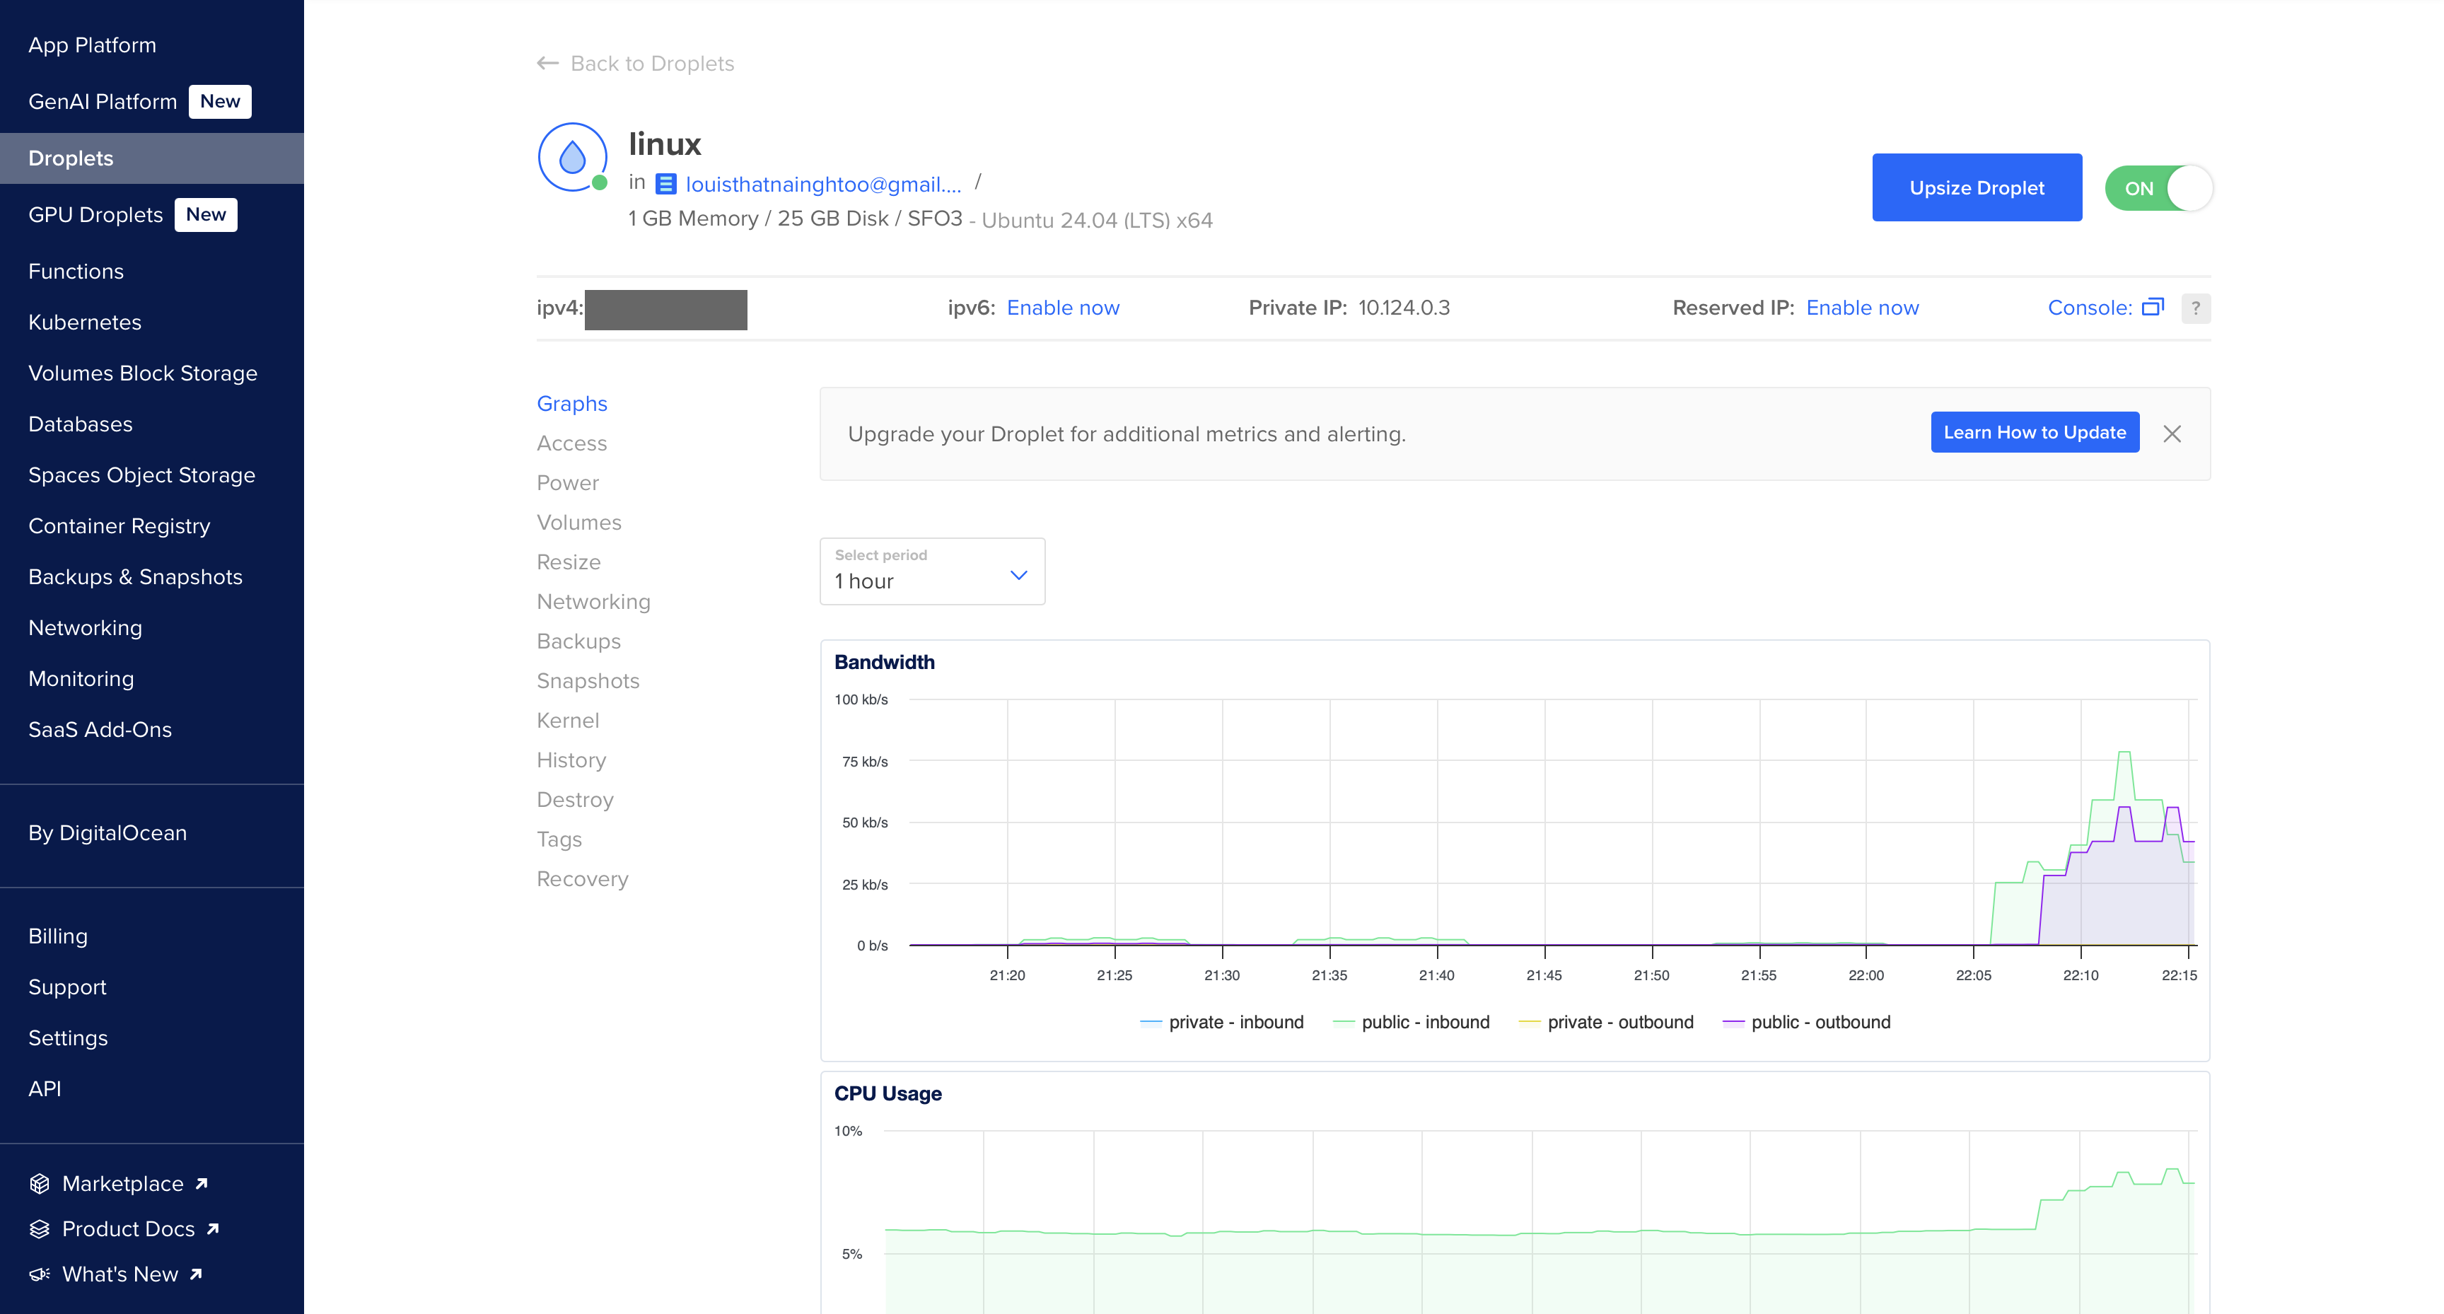
Task: Click the external arrow beside Product Docs
Action: (213, 1228)
